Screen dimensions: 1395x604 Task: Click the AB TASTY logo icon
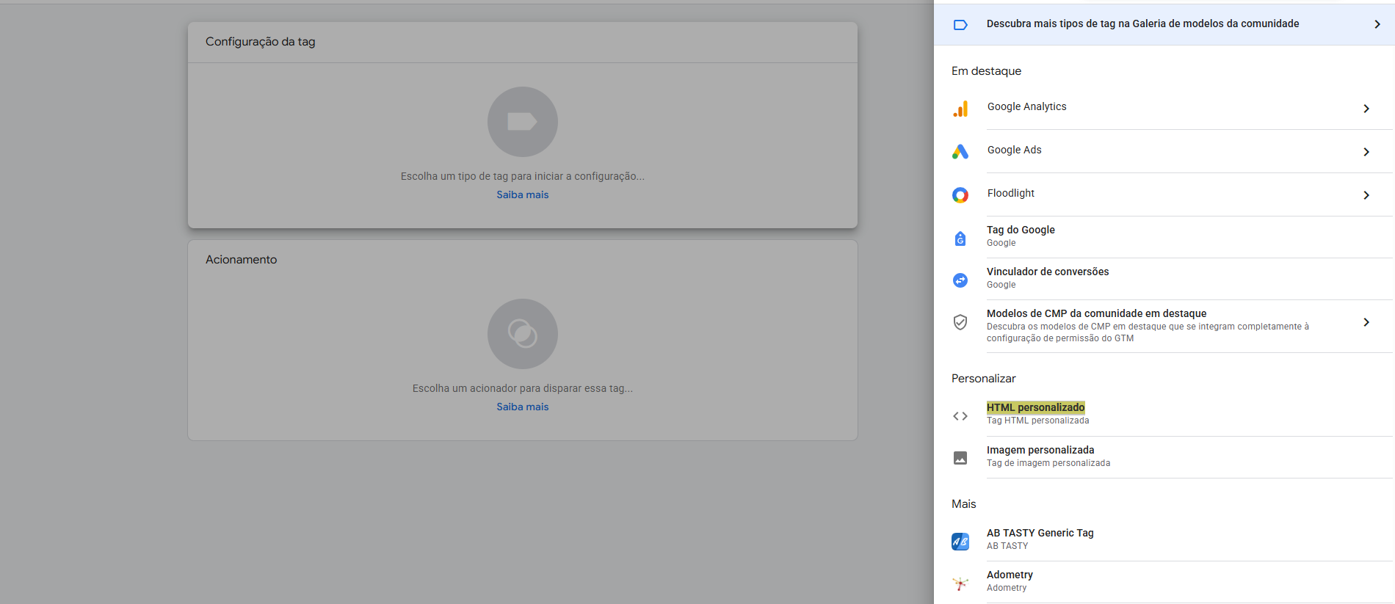click(x=960, y=542)
